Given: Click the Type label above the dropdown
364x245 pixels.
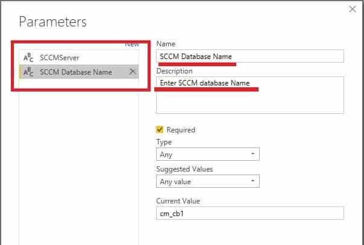Looking at the screenshot, I should (x=164, y=142).
